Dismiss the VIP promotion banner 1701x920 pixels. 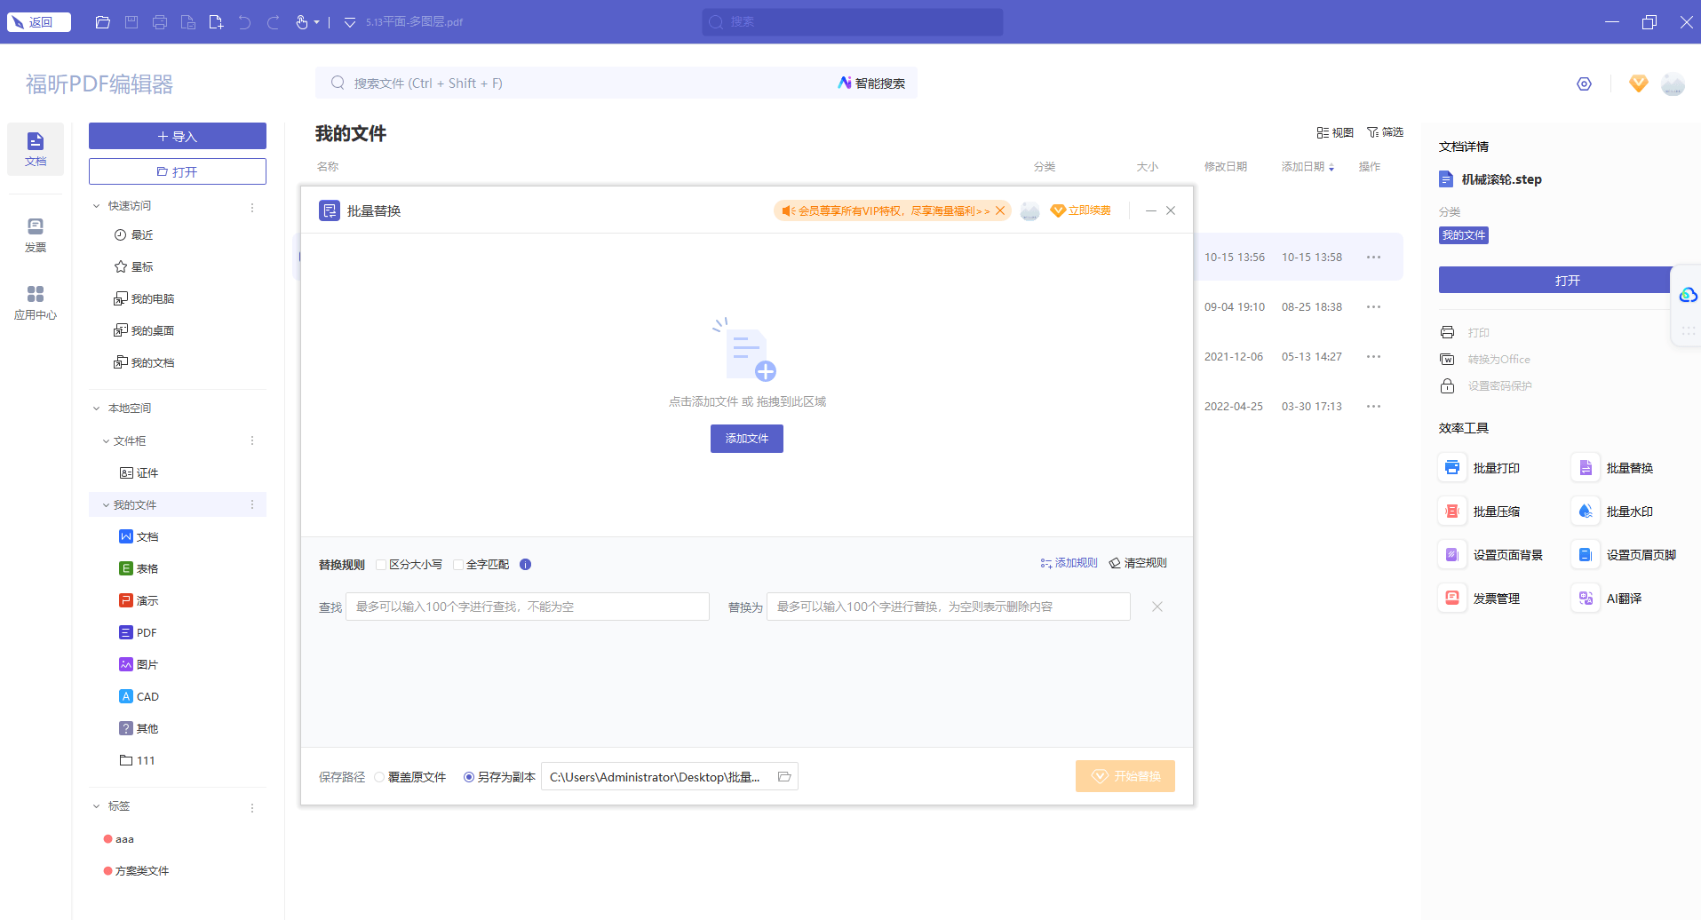(x=1000, y=210)
